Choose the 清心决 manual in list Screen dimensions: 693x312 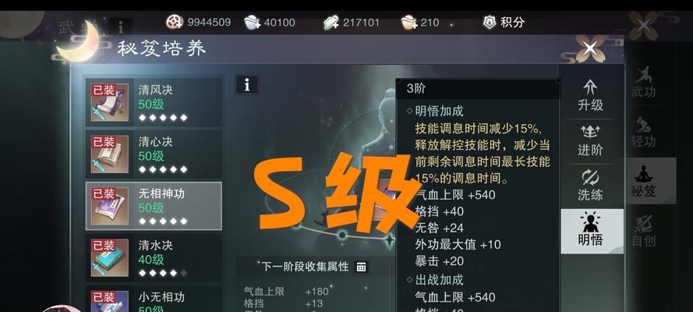click(x=154, y=154)
